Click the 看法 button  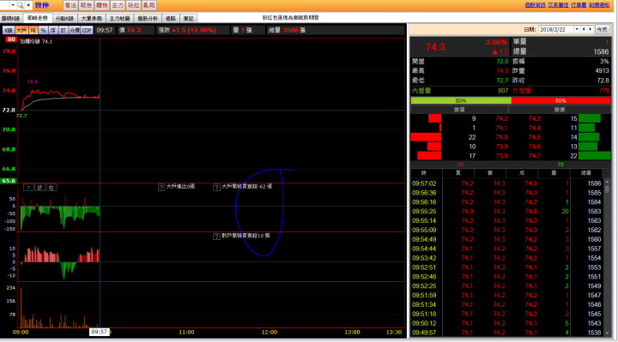click(70, 5)
